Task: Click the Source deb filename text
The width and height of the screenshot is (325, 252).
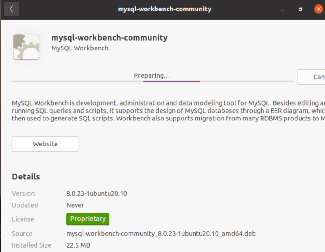Action: [161, 233]
